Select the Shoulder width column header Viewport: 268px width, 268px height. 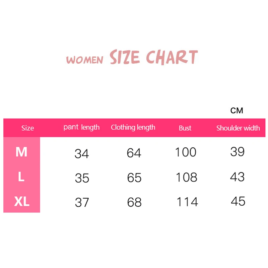pyautogui.click(x=238, y=128)
